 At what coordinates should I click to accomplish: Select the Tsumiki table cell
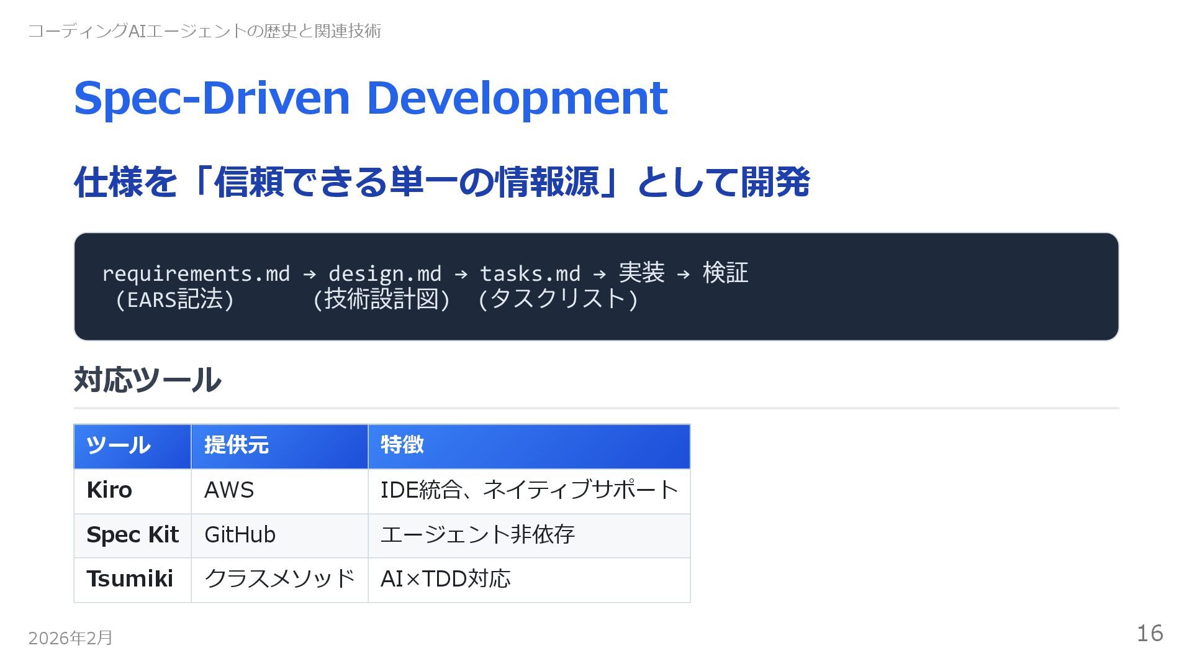[130, 579]
